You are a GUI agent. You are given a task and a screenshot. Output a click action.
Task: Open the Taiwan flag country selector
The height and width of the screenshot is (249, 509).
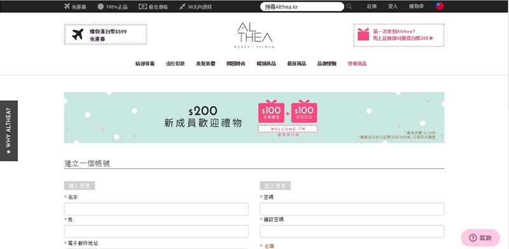pyautogui.click(x=440, y=6)
